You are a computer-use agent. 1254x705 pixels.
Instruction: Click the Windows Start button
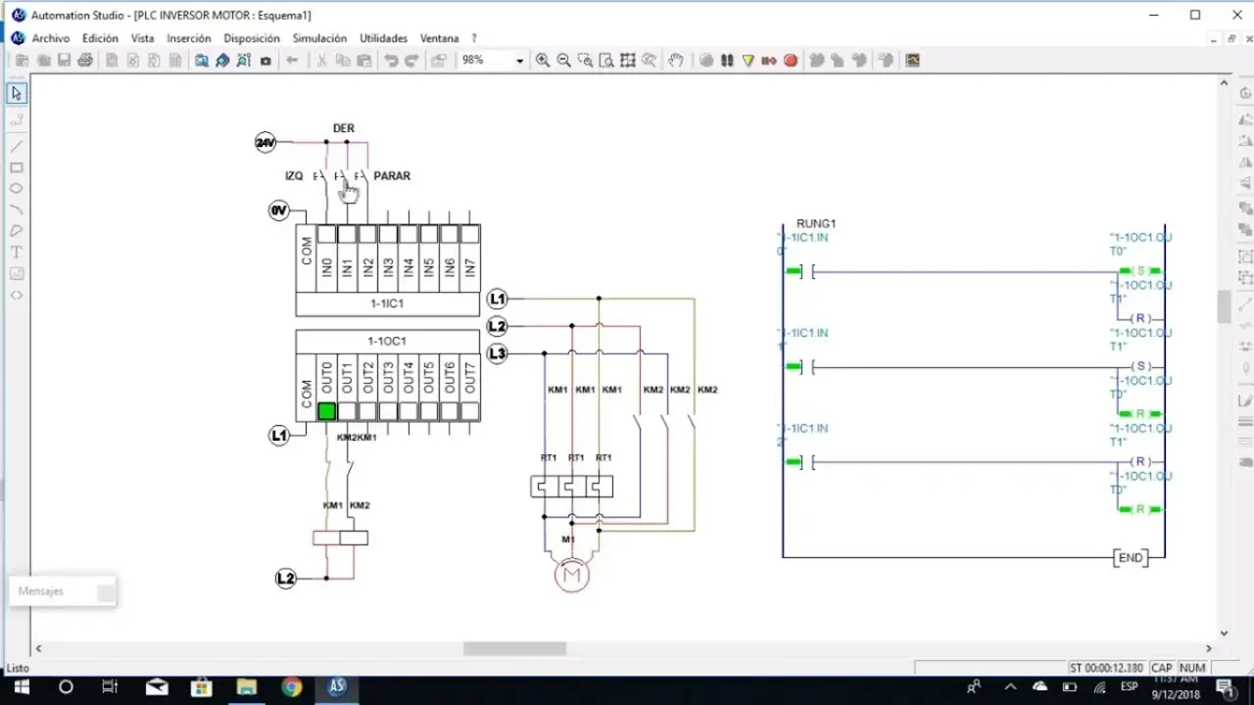pos(22,687)
